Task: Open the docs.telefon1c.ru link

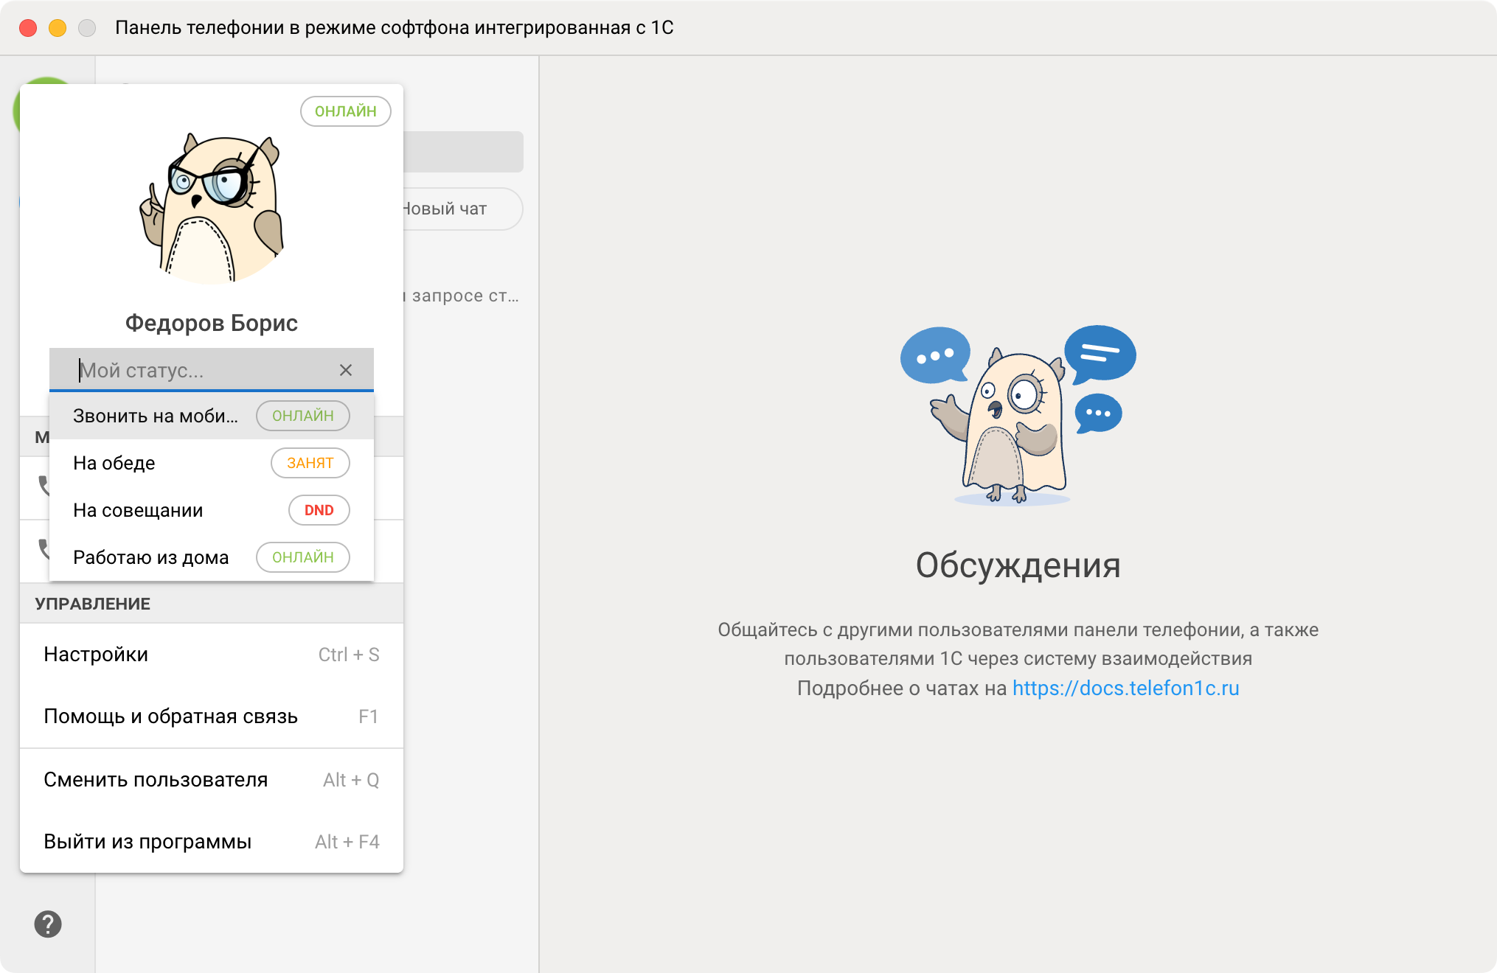Action: click(1125, 688)
